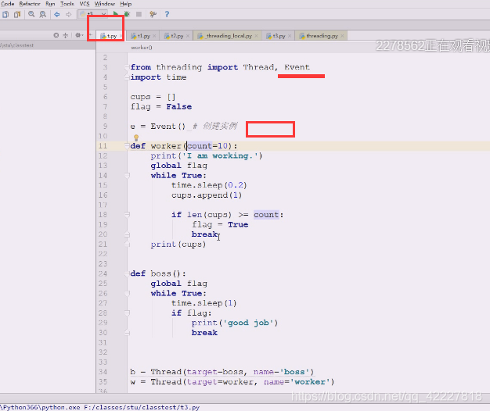Close the t.py tab
The width and height of the screenshot is (490, 411).
(x=121, y=36)
